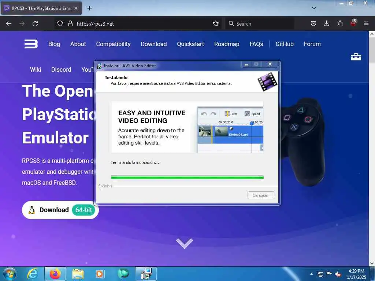Open the Compatibility list
The image size is (375, 281).
(114, 44)
